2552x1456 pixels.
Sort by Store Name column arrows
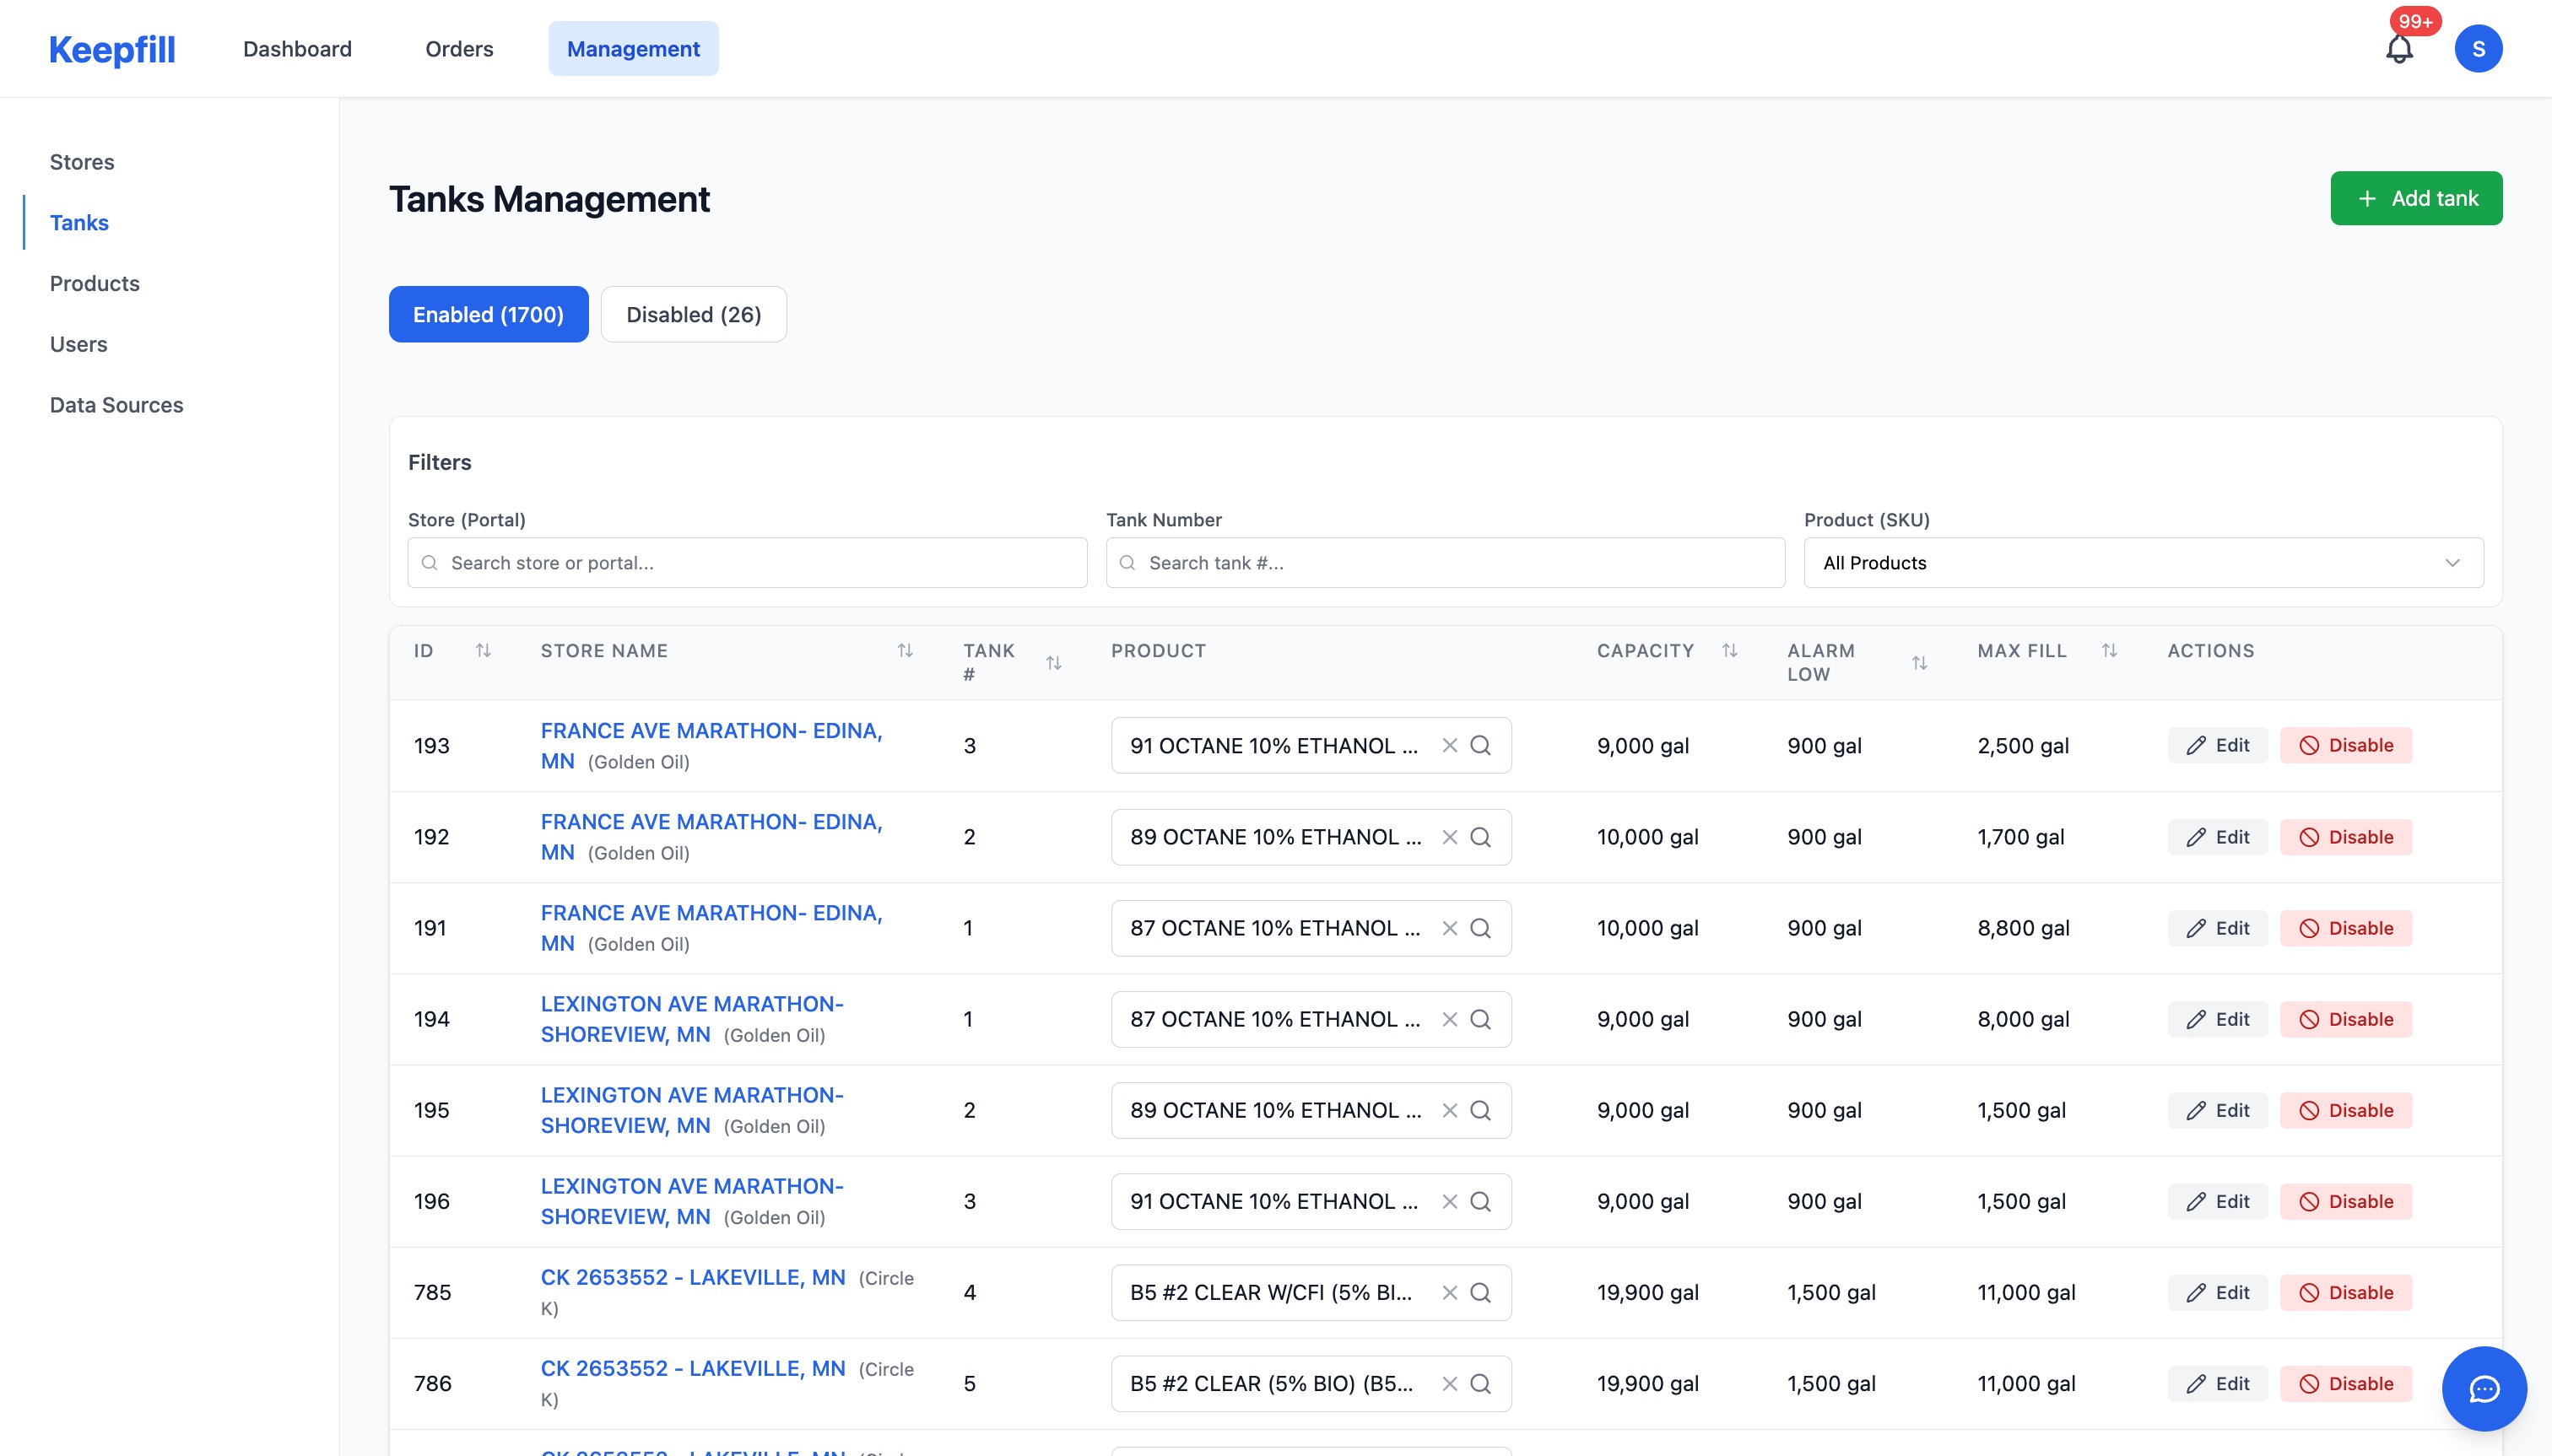pos(905,651)
